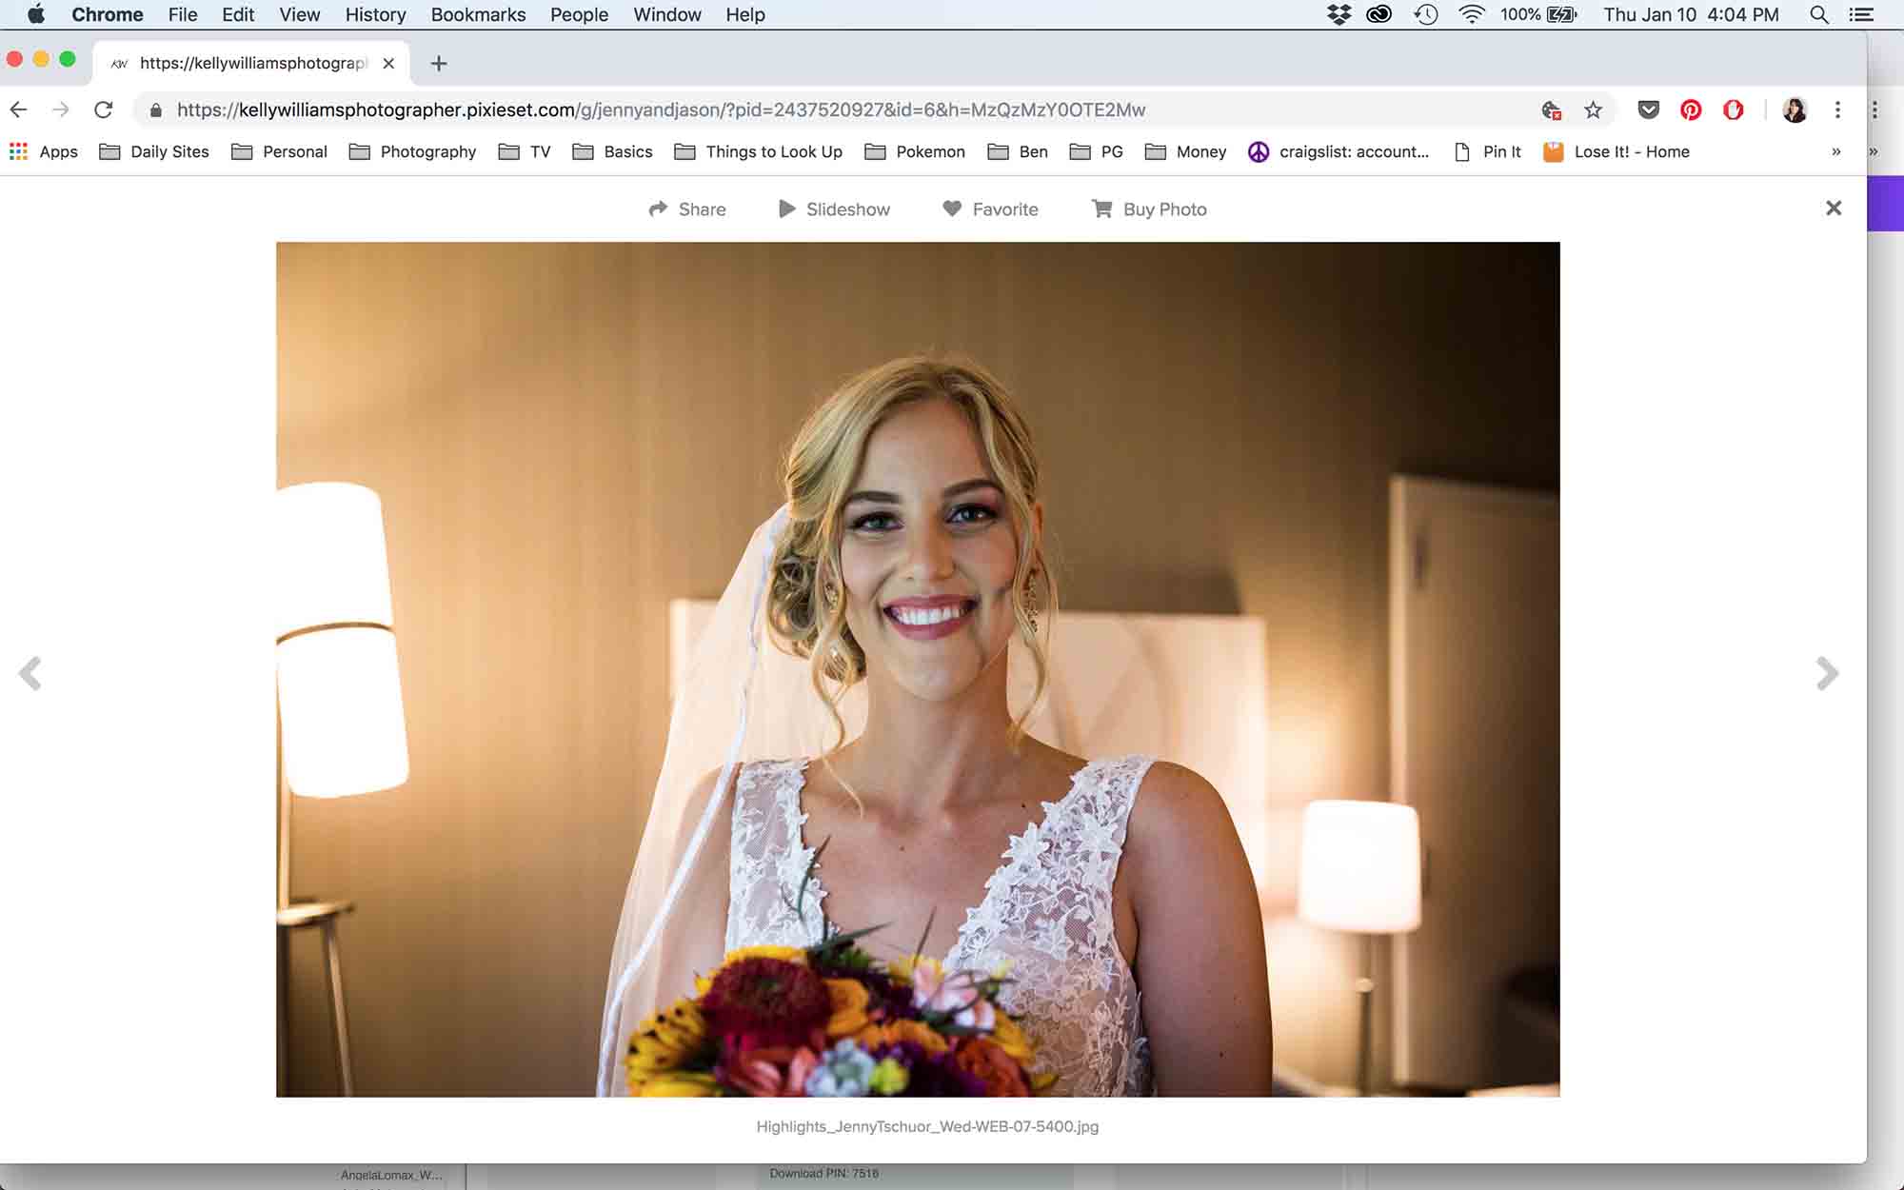Reload the current page
1904x1190 pixels.
103,109
